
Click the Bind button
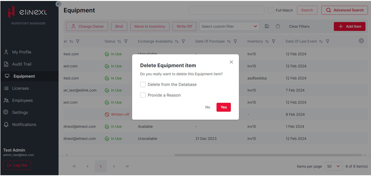(x=119, y=27)
